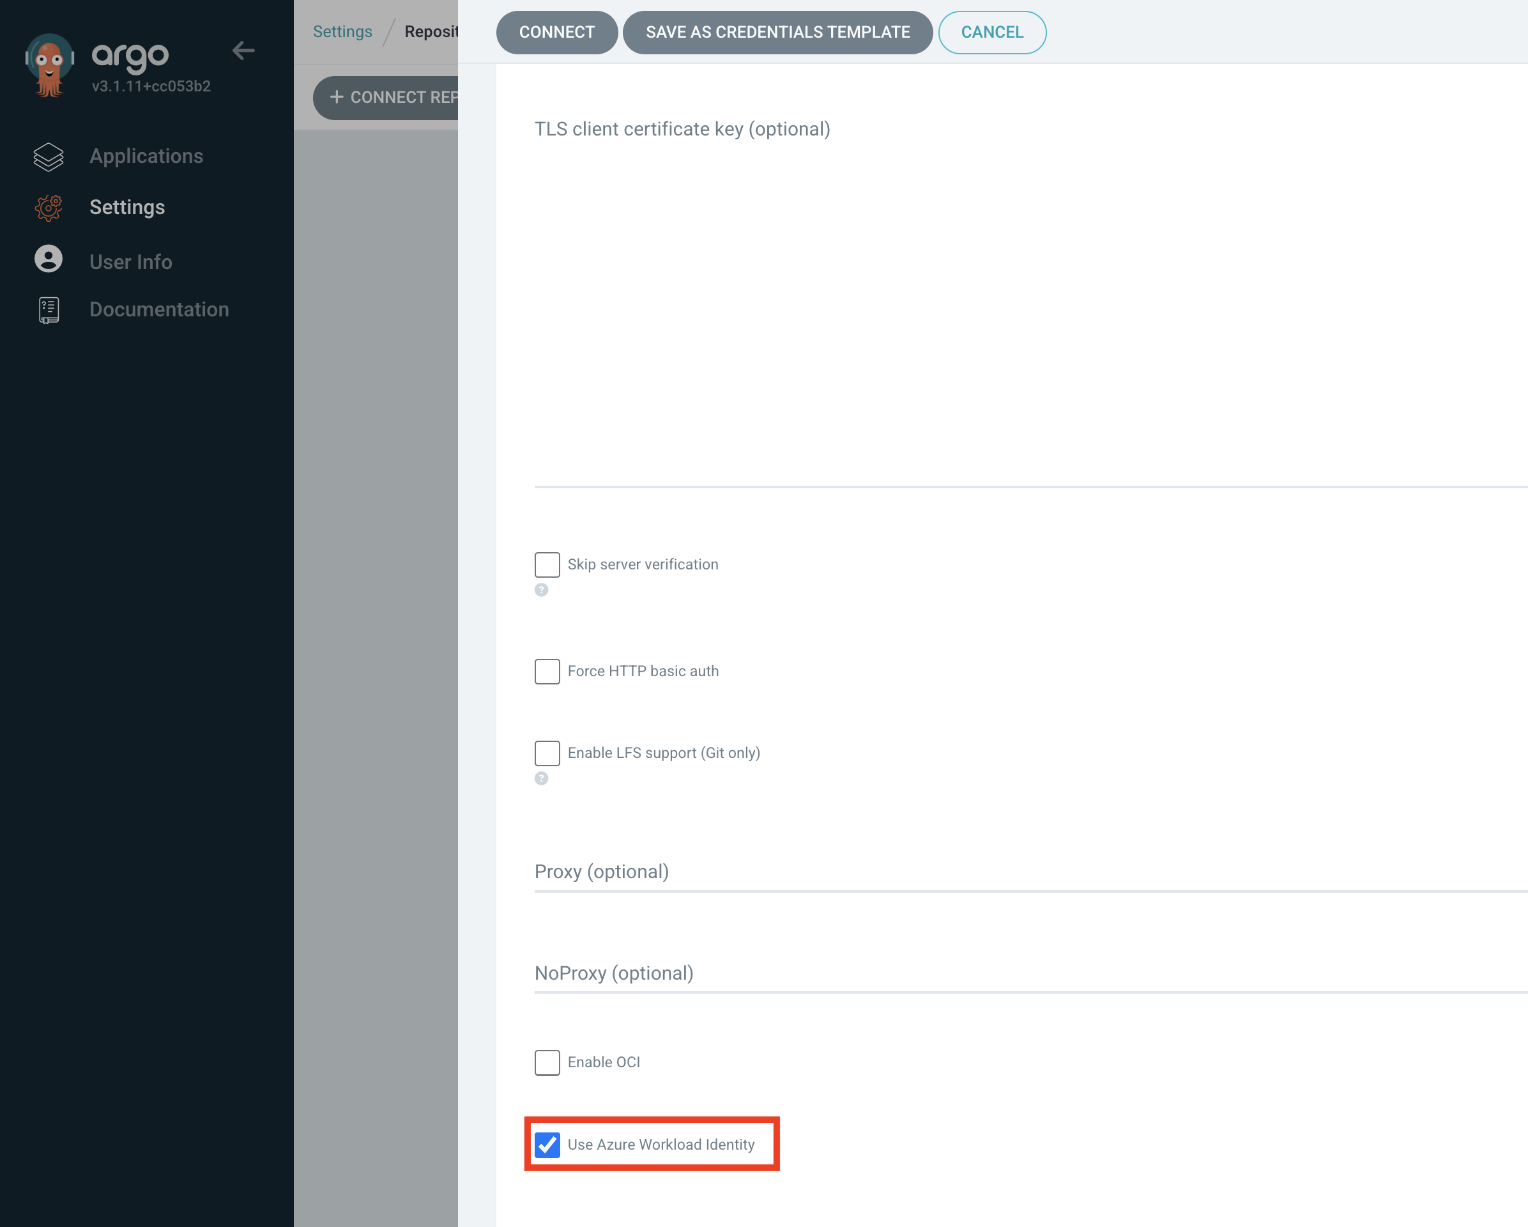Click the Settings breadcrumb link
Image resolution: width=1528 pixels, height=1227 pixels.
coord(342,32)
